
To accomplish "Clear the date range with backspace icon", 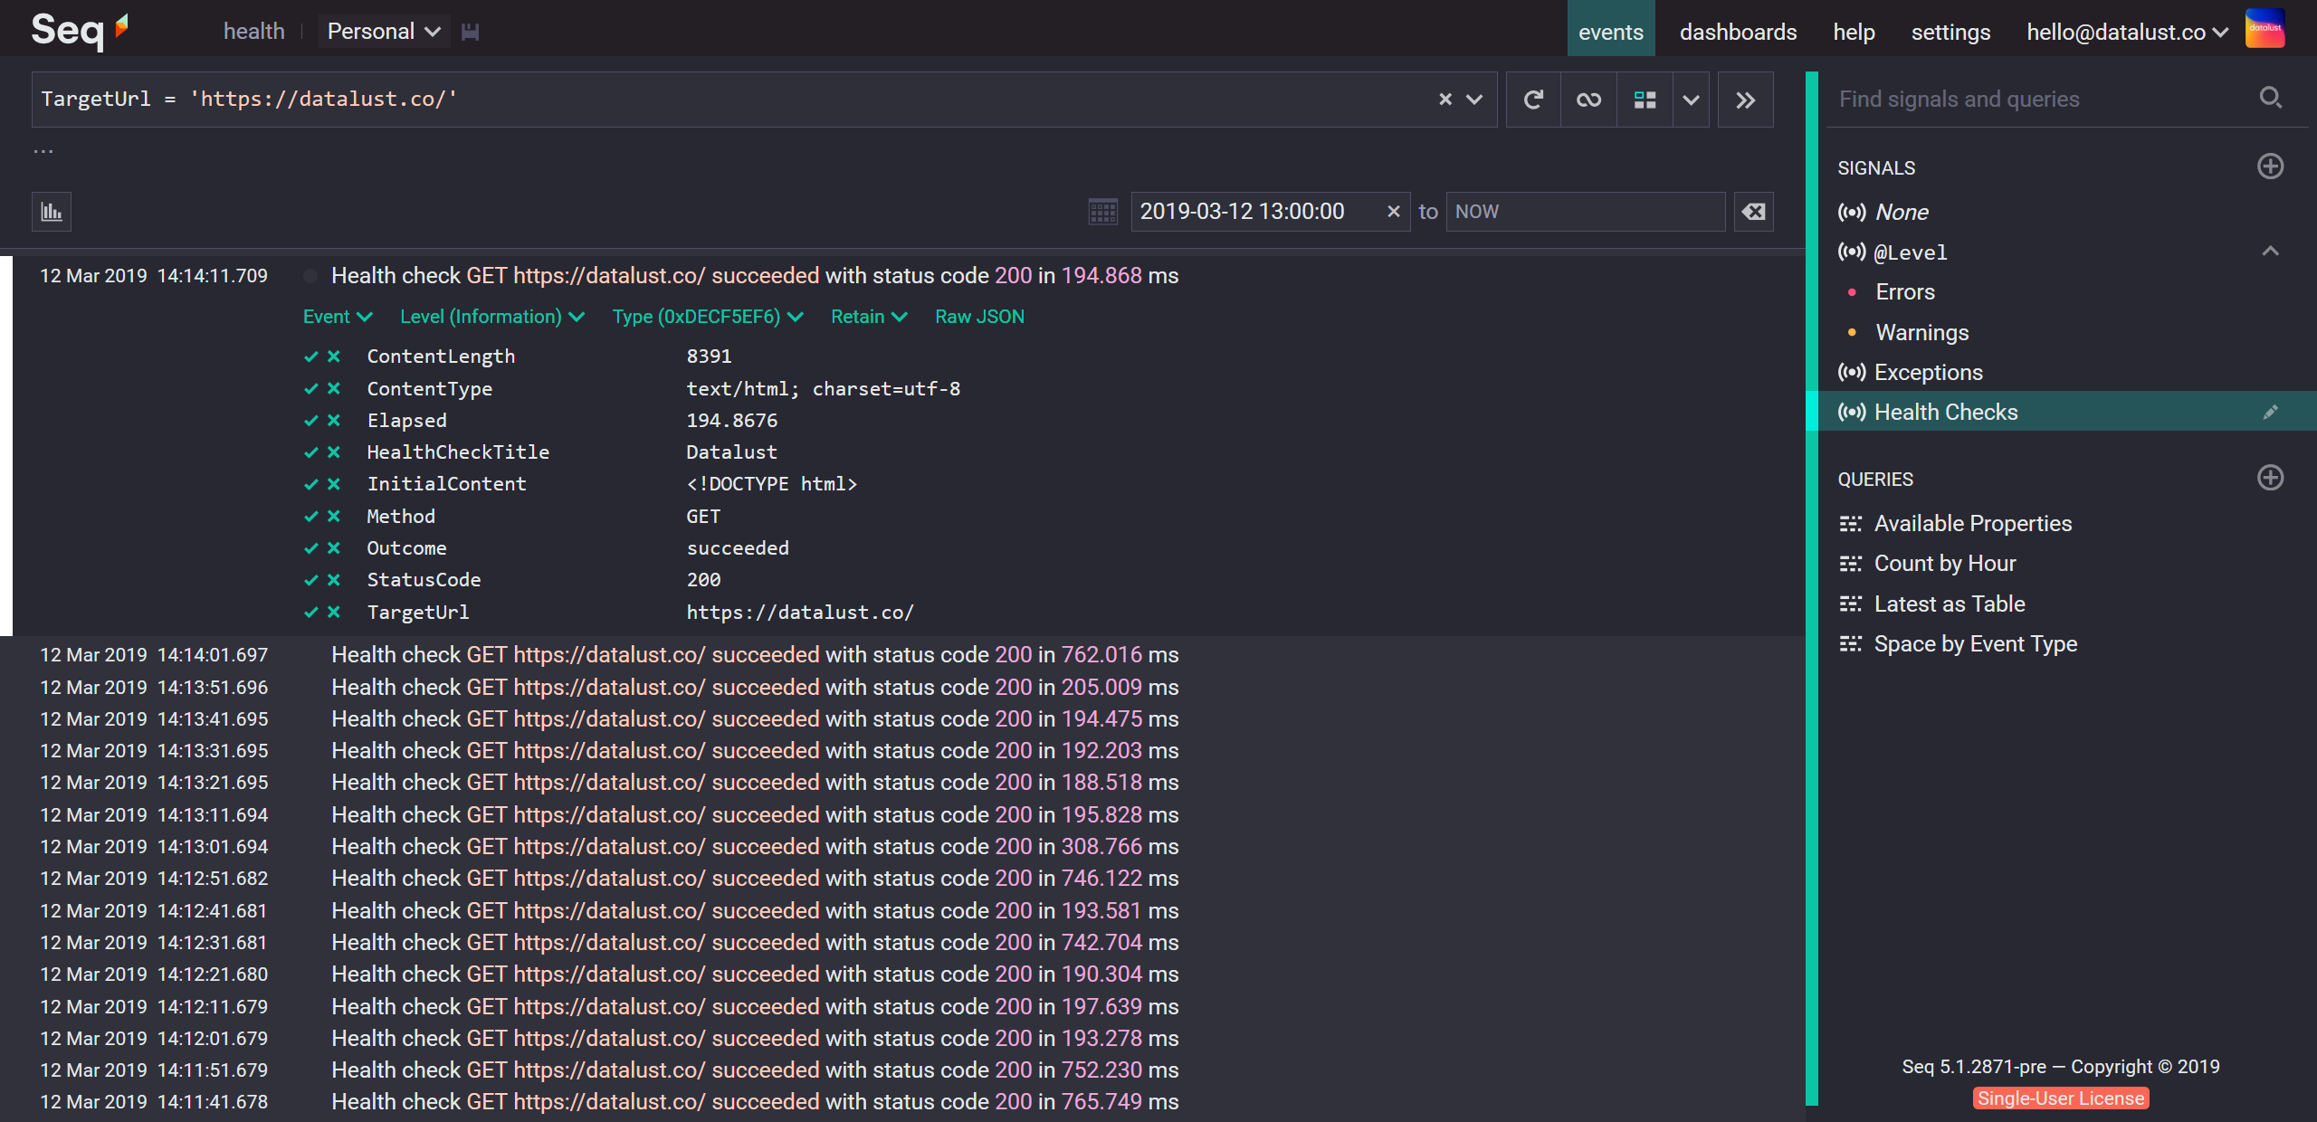I will [x=1753, y=212].
